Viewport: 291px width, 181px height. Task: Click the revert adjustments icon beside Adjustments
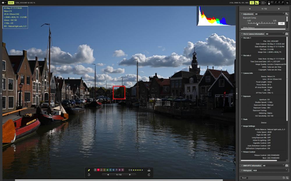287,14
